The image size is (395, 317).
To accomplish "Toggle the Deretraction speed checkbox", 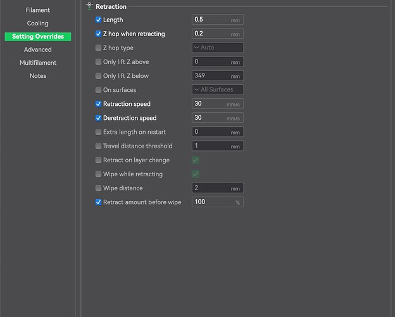I will pyautogui.click(x=98, y=118).
